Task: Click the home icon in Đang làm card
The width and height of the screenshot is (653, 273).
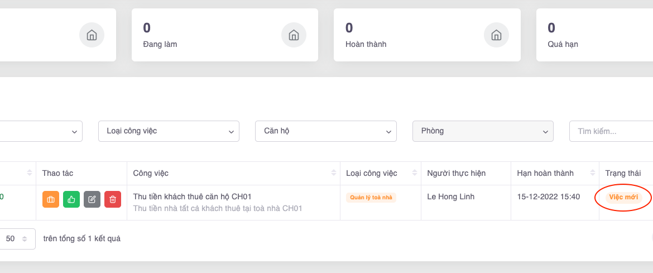Action: pyautogui.click(x=294, y=35)
